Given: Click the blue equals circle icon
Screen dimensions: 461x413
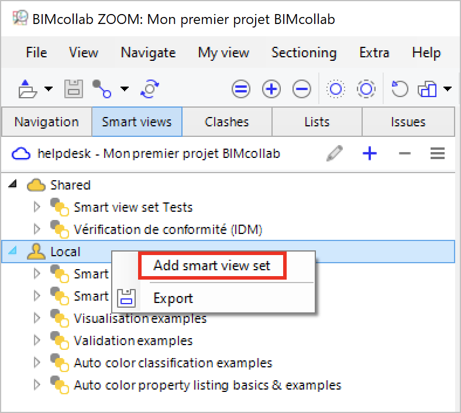Looking at the screenshot, I should [x=241, y=89].
